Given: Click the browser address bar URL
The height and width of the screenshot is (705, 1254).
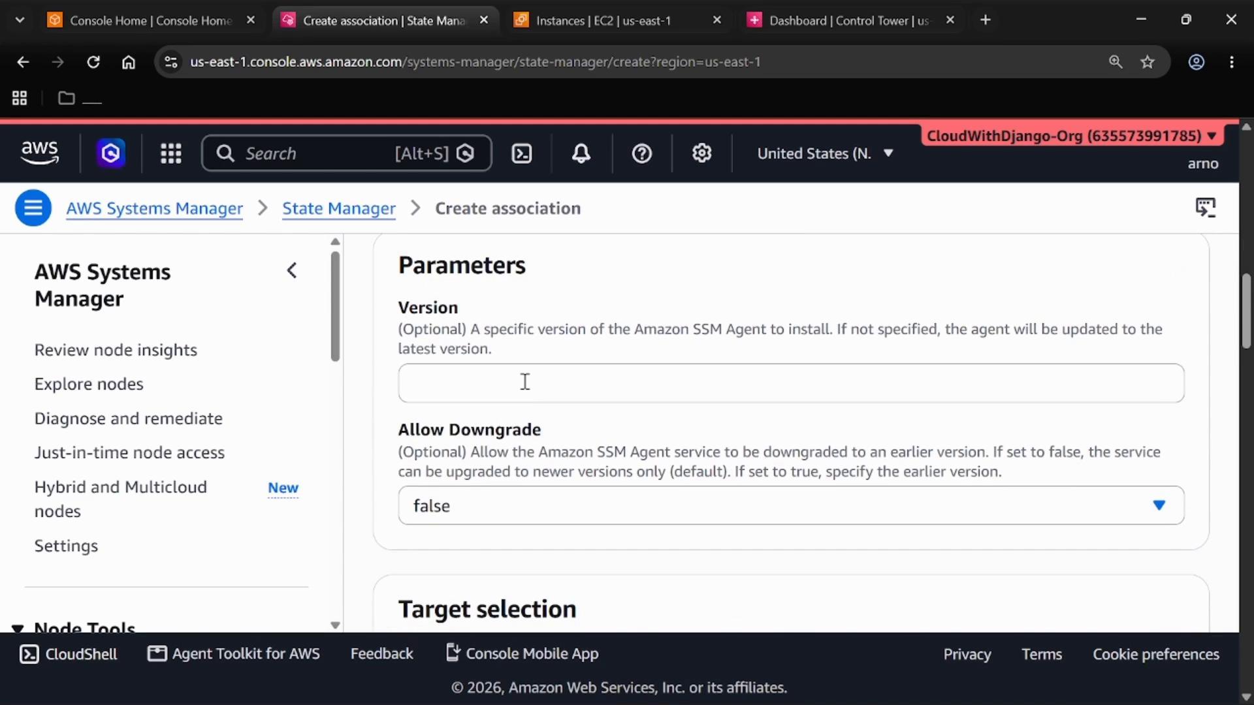Looking at the screenshot, I should pos(475,62).
